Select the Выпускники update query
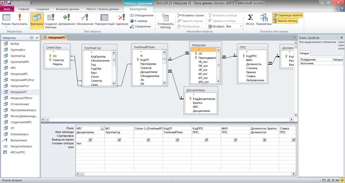 [20, 140]
